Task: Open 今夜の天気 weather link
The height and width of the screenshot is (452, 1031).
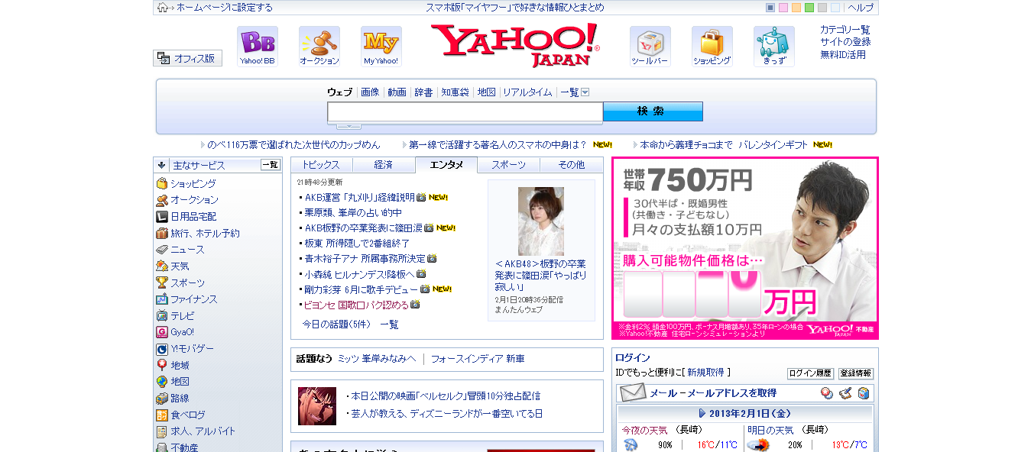Action: click(644, 430)
